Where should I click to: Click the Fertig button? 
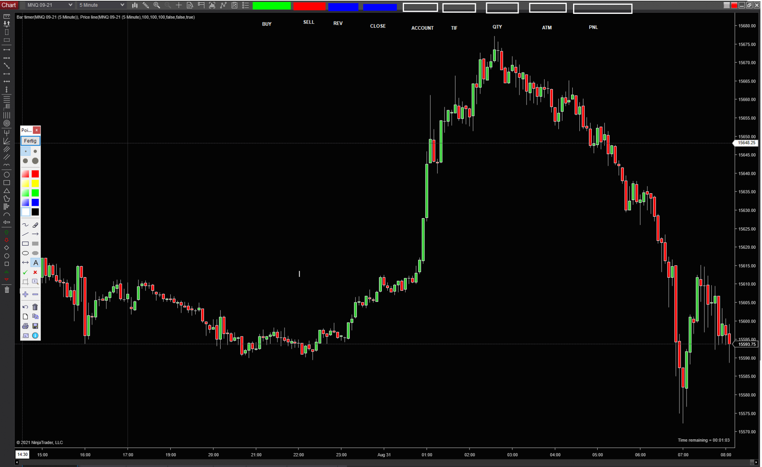[x=30, y=141]
